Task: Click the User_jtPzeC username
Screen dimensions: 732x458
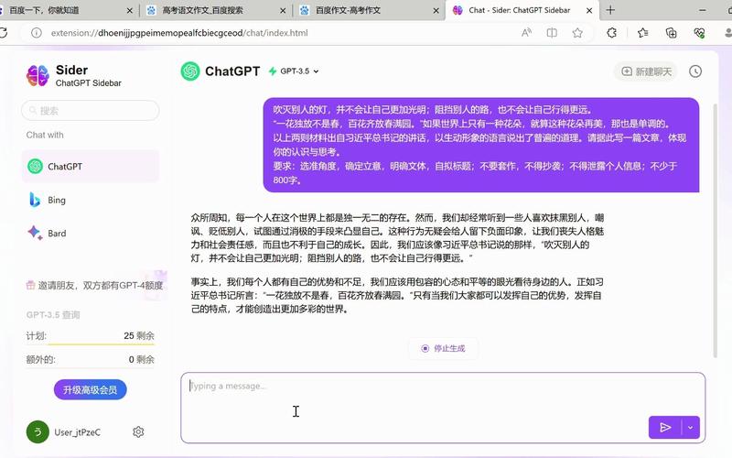Action: click(77, 432)
